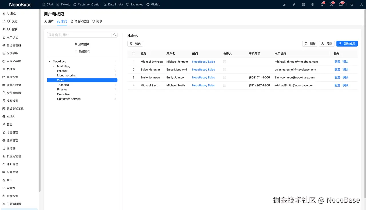366x210 pixels.
Task: Open the more menu for NocoBase department
Action: coord(115,62)
